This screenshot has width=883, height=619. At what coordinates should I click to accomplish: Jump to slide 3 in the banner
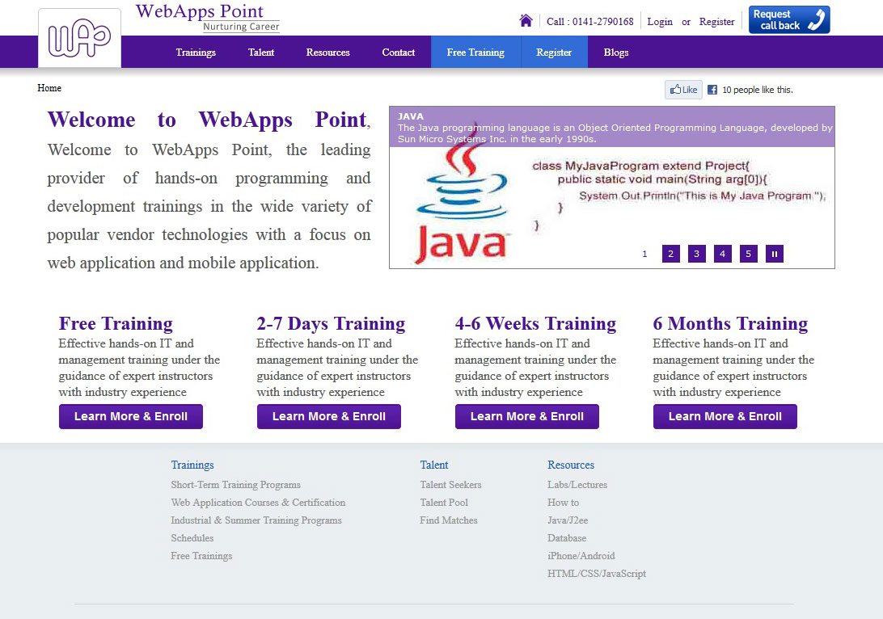pos(696,254)
